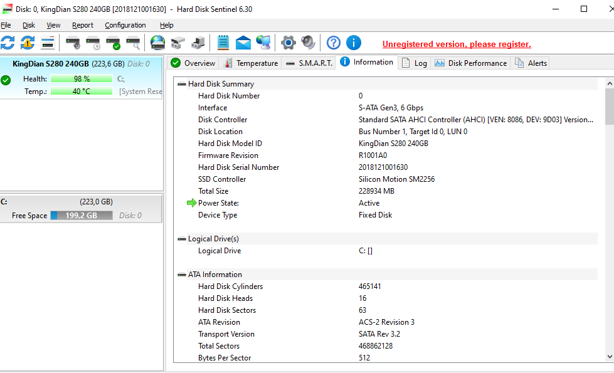Open the Configuration menu

pyautogui.click(x=125, y=25)
